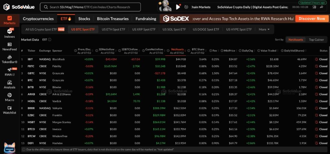Click the Discover Now button
This screenshot has height=154, width=330.
pyautogui.click(x=312, y=18)
